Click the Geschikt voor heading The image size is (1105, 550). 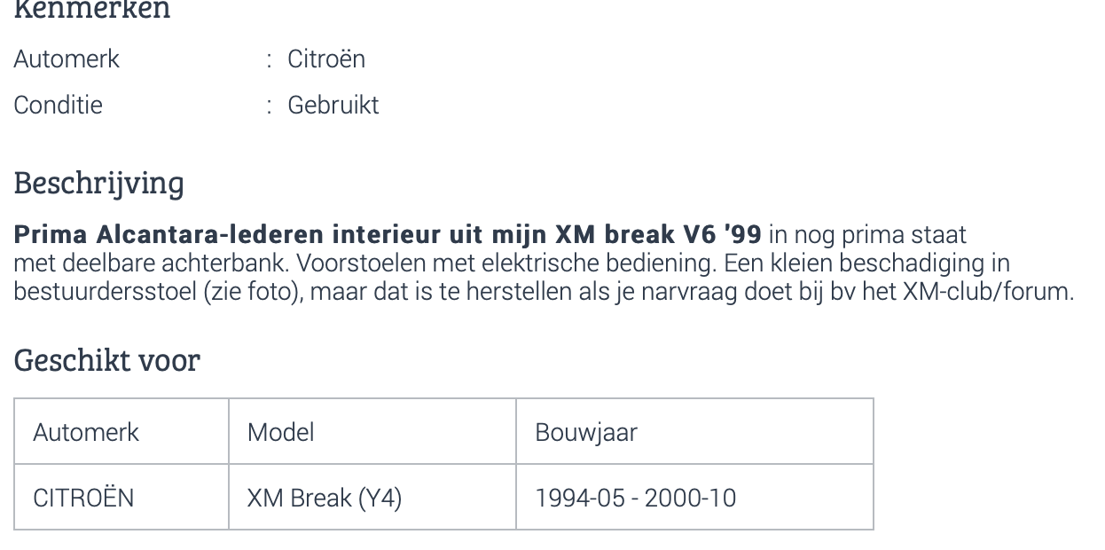(107, 360)
